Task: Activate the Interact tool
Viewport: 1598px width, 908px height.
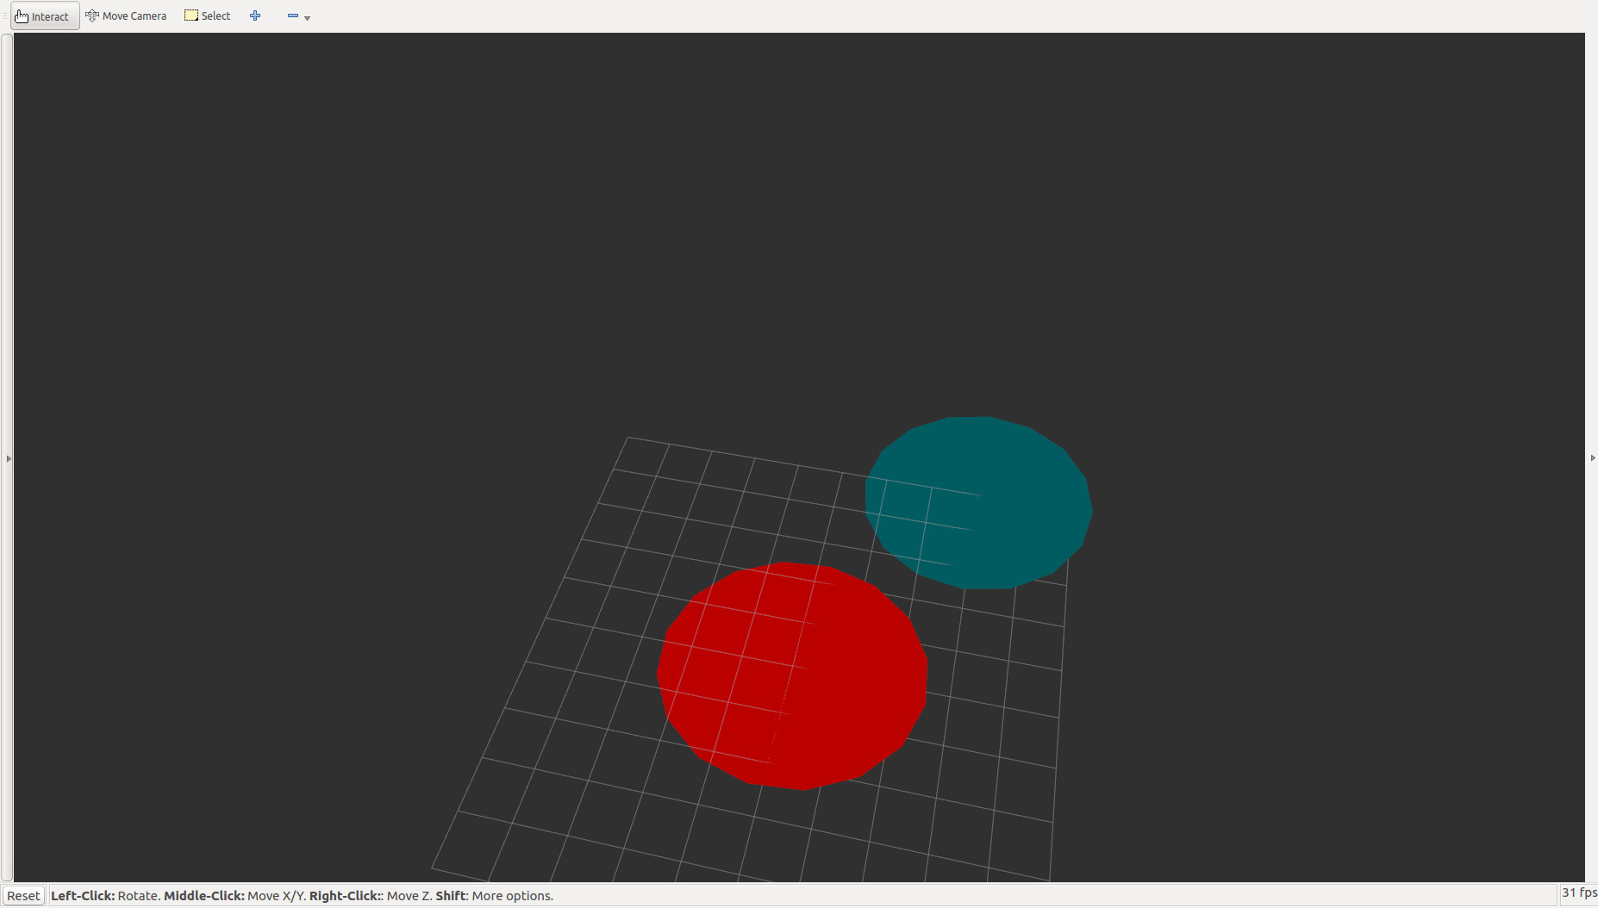Action: pyautogui.click(x=43, y=16)
